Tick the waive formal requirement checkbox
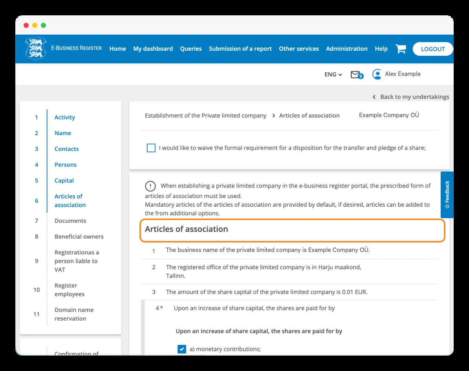This screenshot has height=371, width=469. [x=151, y=148]
